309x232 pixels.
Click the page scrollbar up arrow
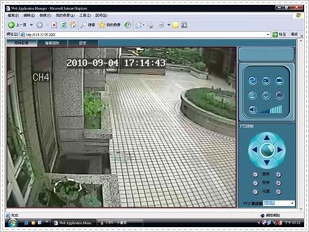(x=300, y=41)
